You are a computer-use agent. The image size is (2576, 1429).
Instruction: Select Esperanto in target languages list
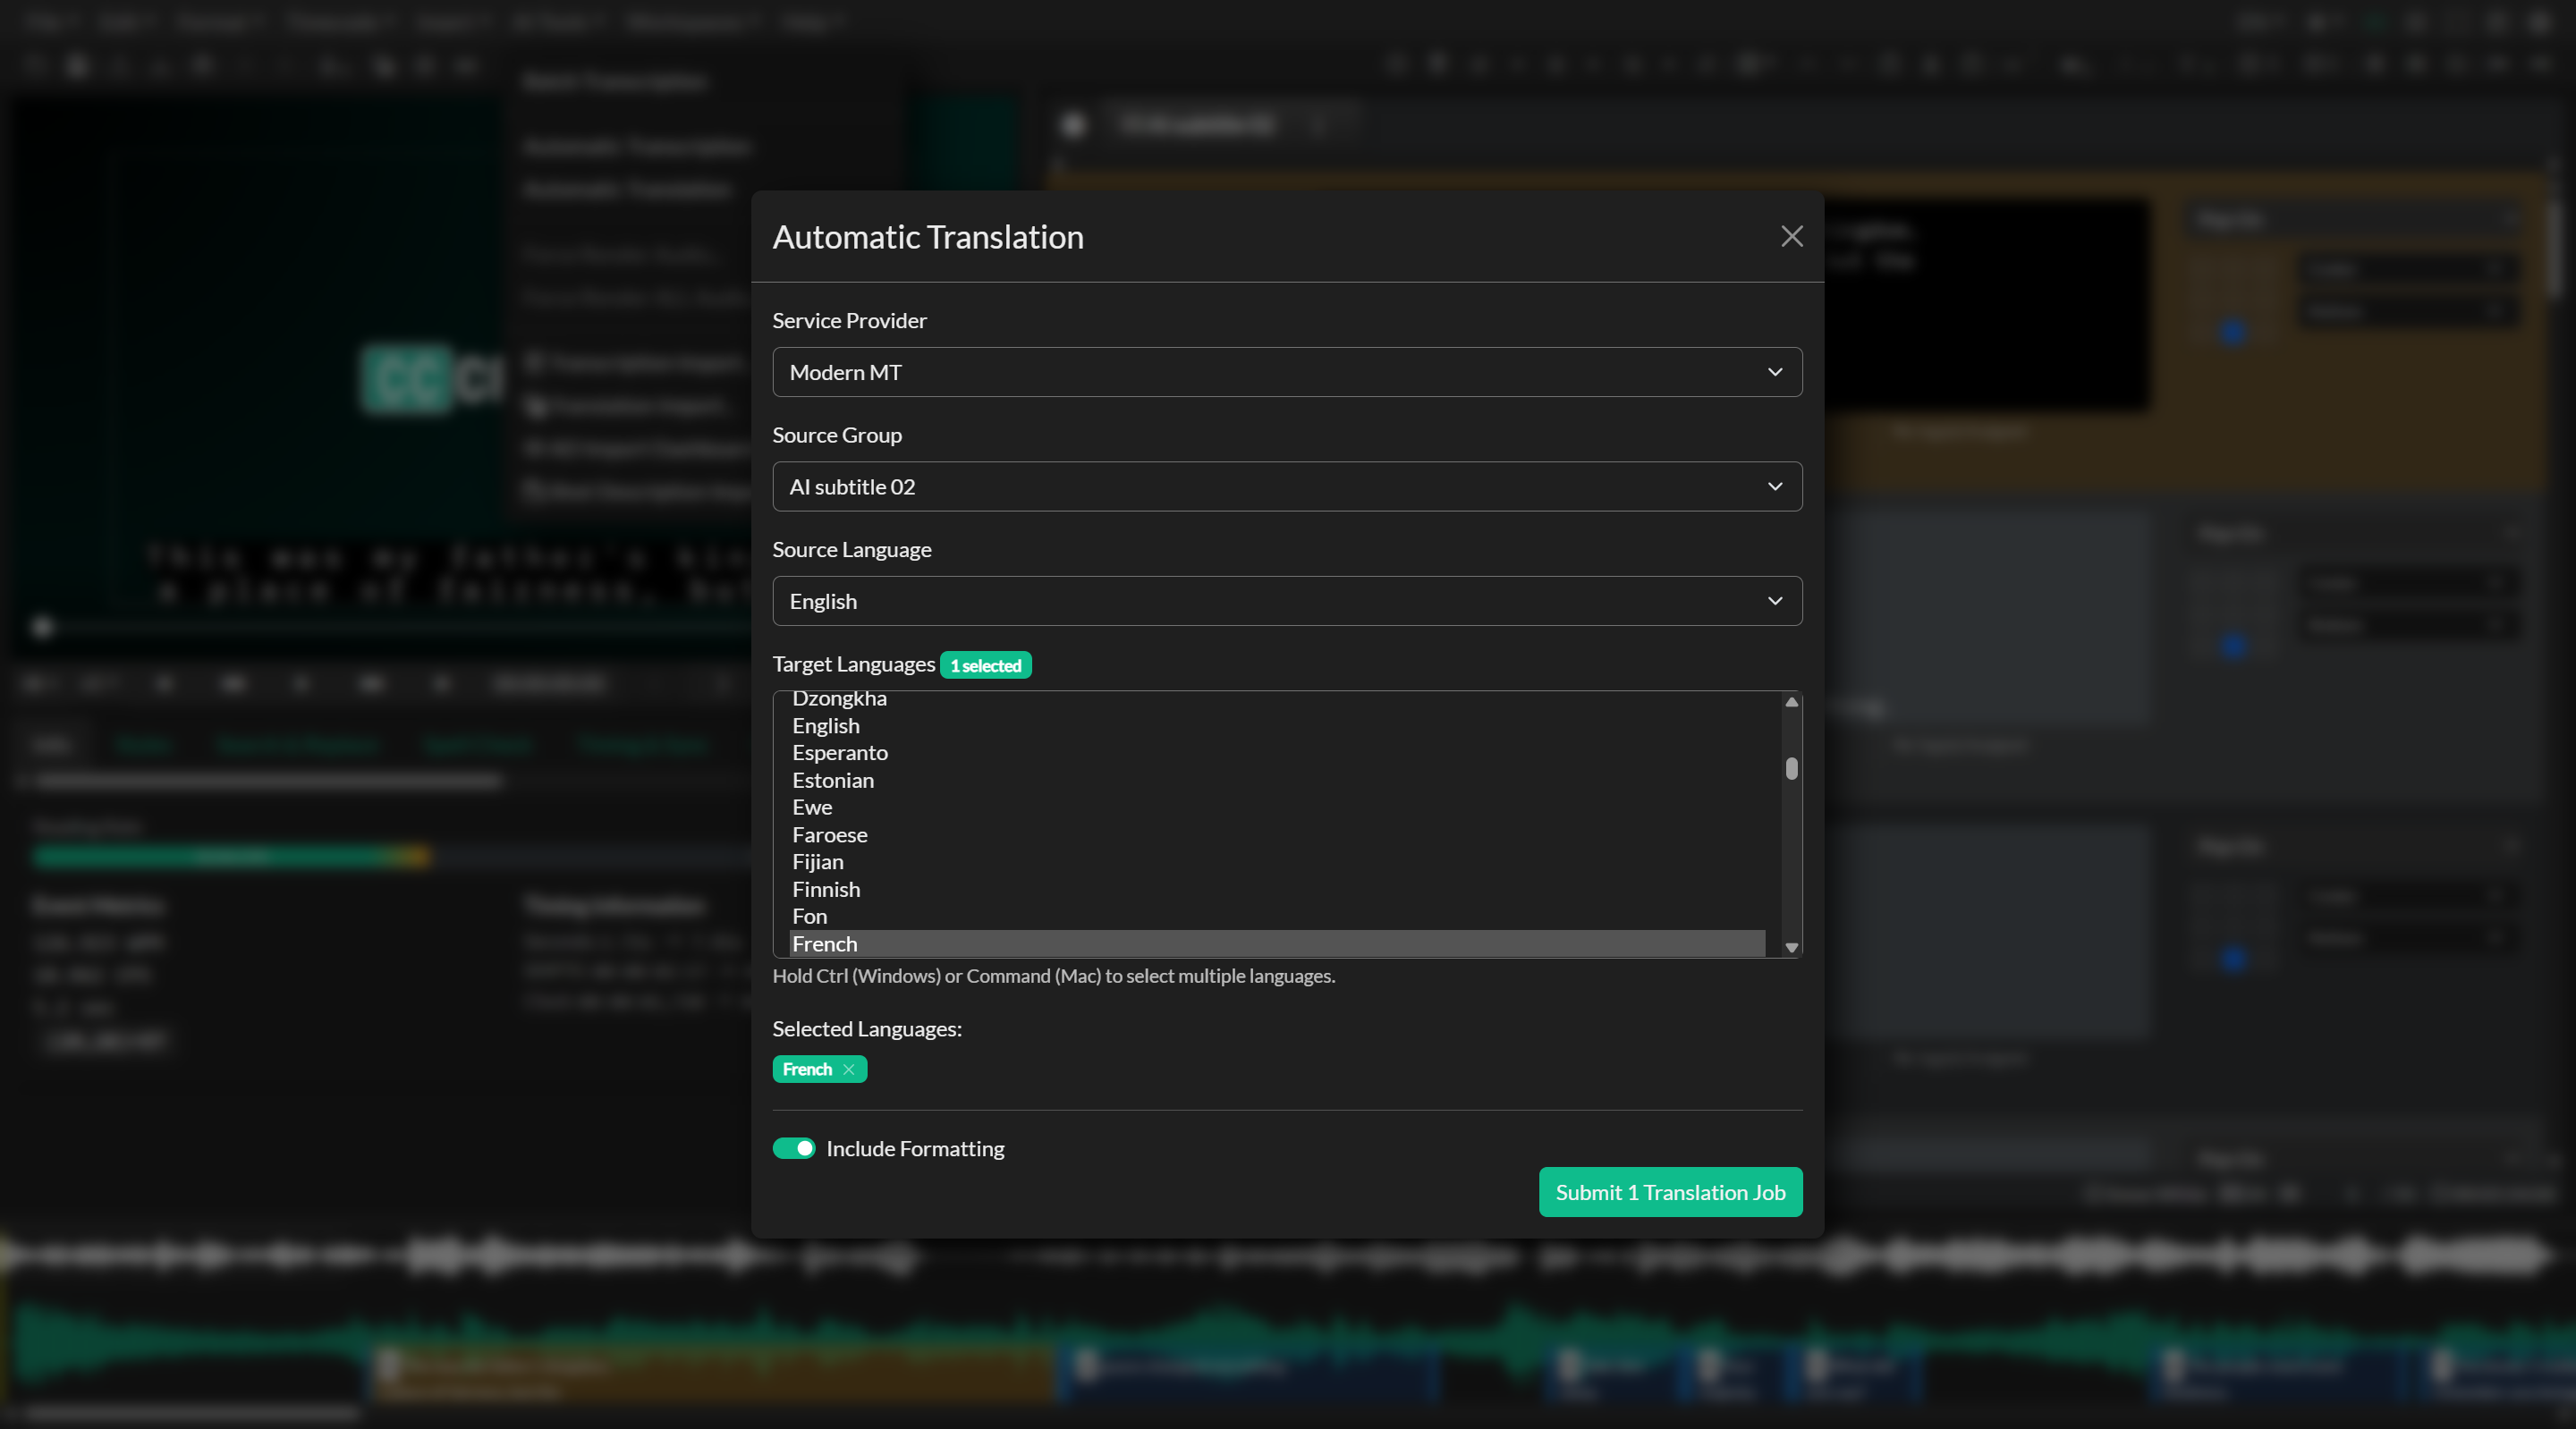pos(1277,752)
